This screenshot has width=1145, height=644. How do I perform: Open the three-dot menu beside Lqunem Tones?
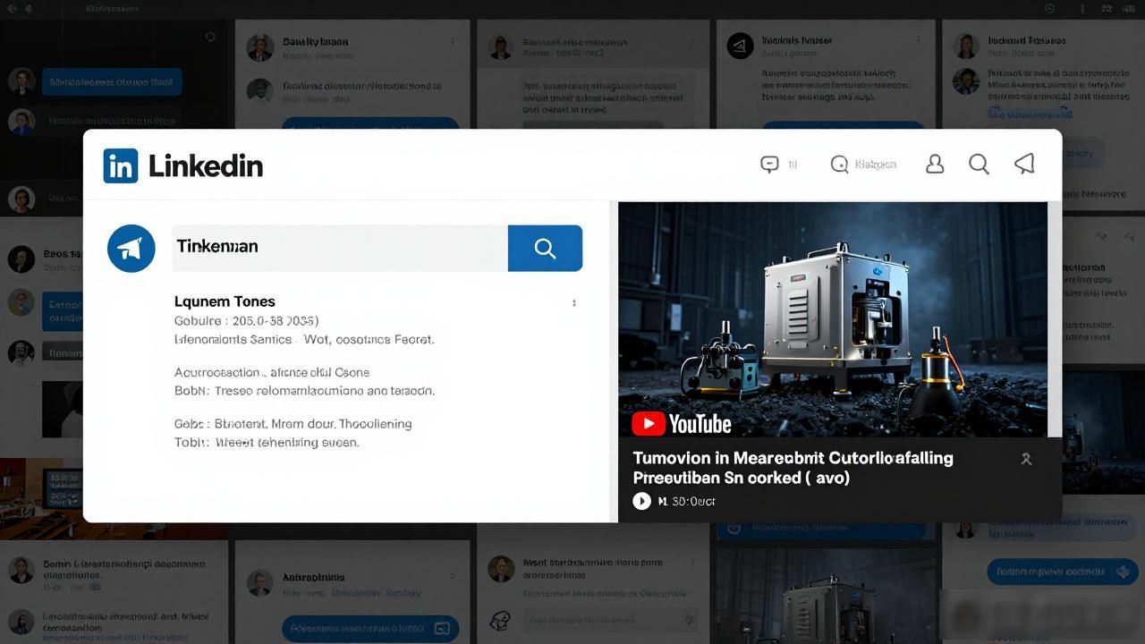pos(574,303)
